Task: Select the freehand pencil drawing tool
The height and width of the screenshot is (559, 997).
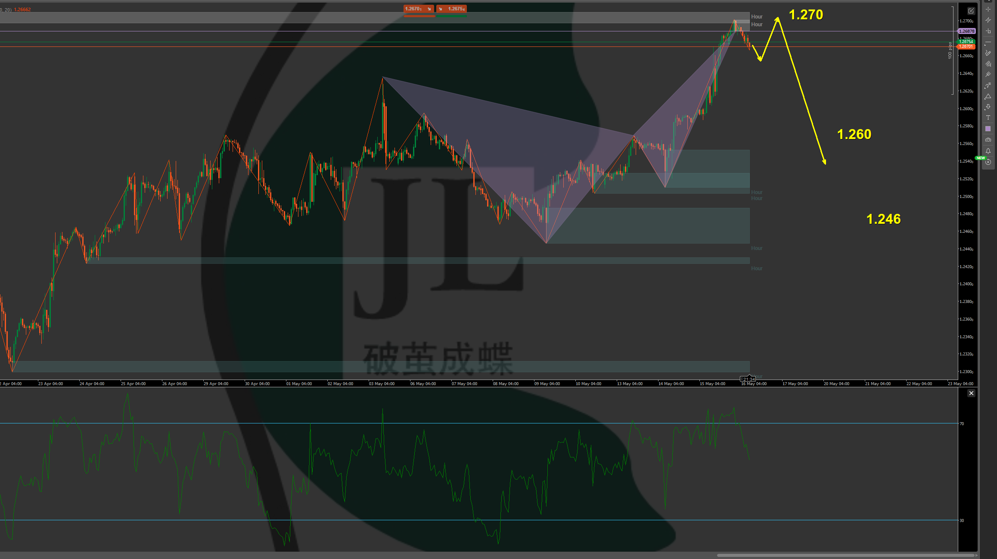Action: (x=988, y=53)
